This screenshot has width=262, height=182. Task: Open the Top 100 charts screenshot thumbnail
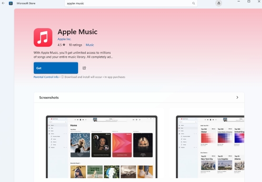(x=210, y=147)
